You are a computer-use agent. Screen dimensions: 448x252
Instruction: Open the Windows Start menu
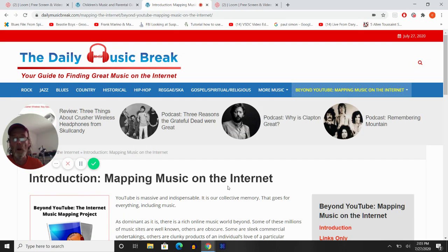[x=7, y=246]
